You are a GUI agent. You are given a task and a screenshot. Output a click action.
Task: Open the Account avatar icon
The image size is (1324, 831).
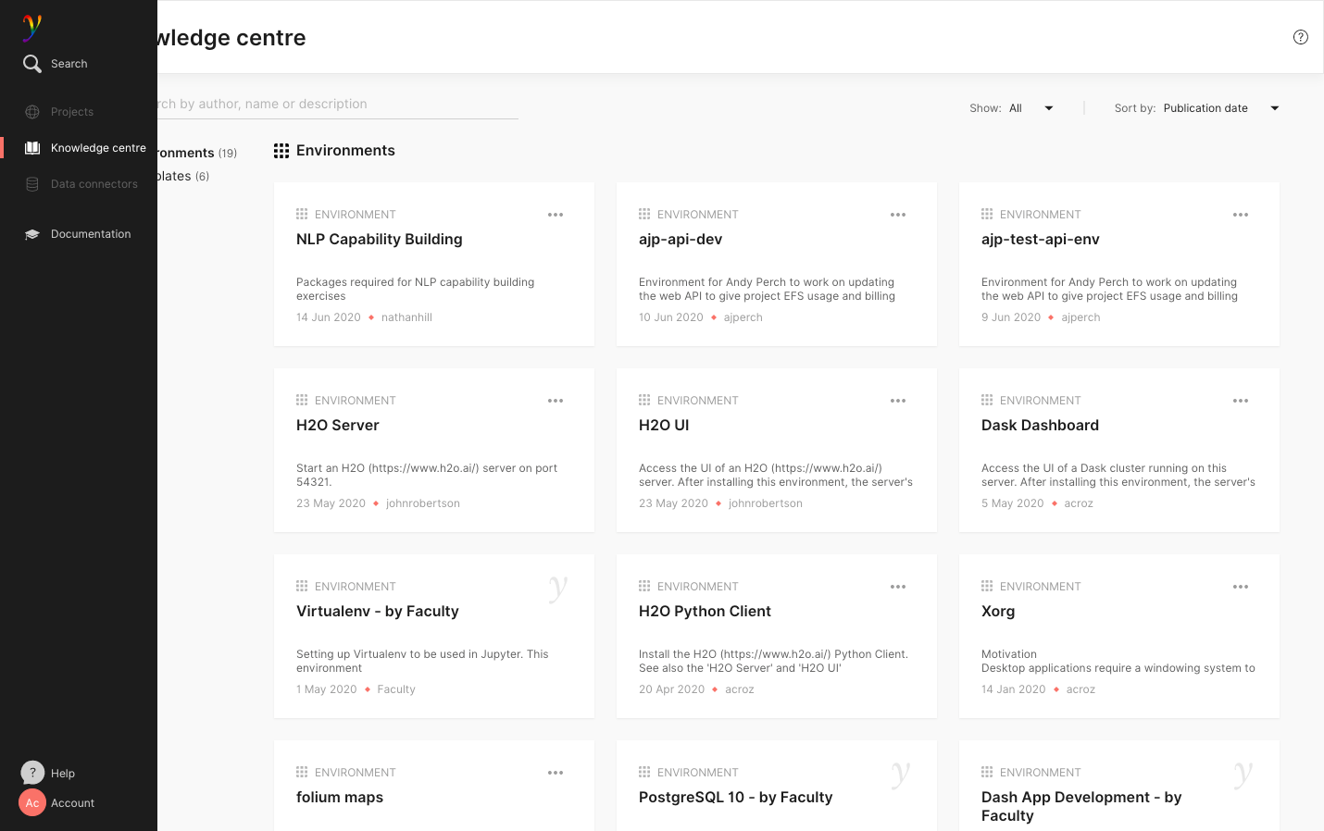pyautogui.click(x=32, y=802)
